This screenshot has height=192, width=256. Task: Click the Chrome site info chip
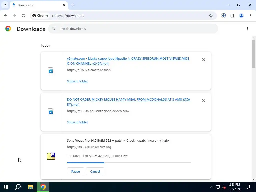pyautogui.click(x=40, y=16)
